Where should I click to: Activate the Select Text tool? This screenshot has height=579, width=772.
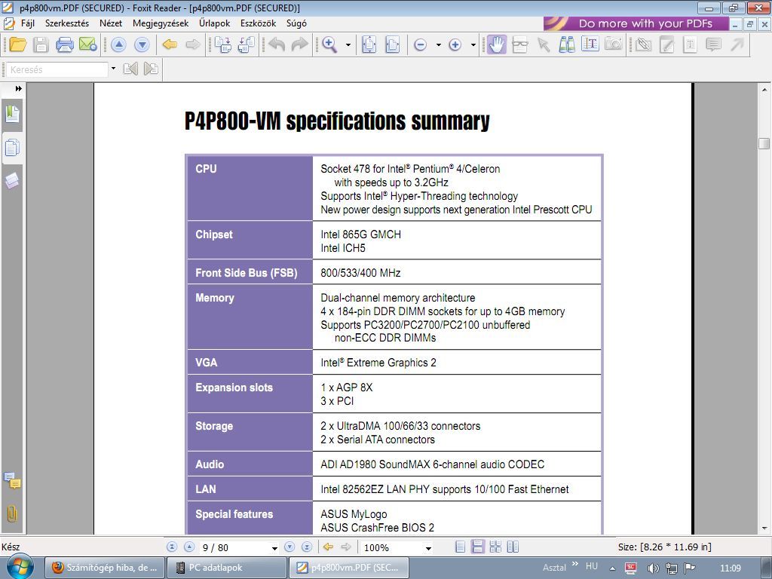click(x=590, y=44)
